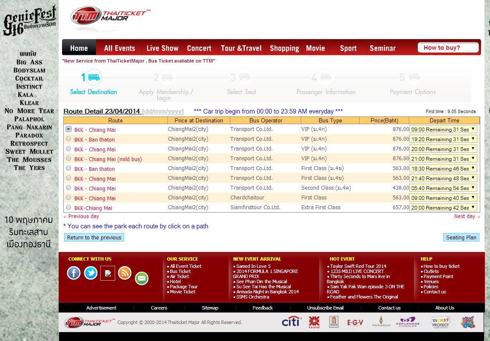Viewport: 490px width, 341px height.
Task: Open the Twitter bird icon
Action: click(x=91, y=273)
